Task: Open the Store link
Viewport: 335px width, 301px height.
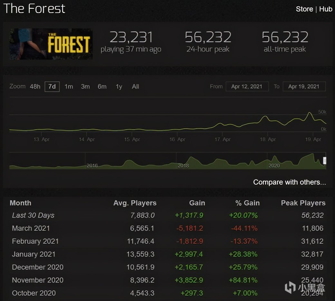Action: click(x=304, y=9)
